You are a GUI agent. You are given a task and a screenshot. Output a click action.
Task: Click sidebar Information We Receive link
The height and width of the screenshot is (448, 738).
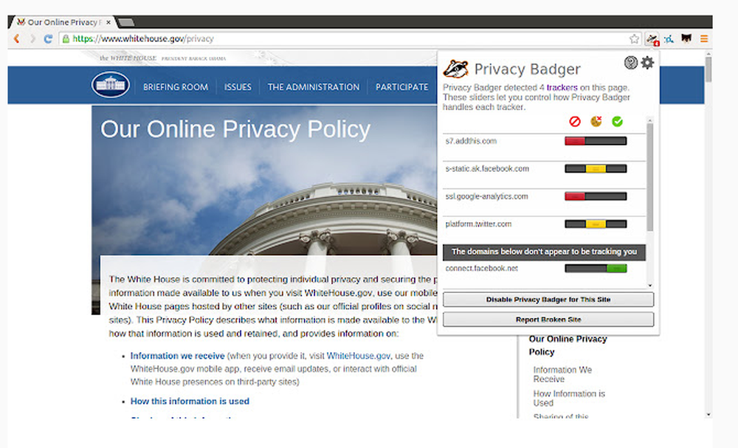point(562,374)
